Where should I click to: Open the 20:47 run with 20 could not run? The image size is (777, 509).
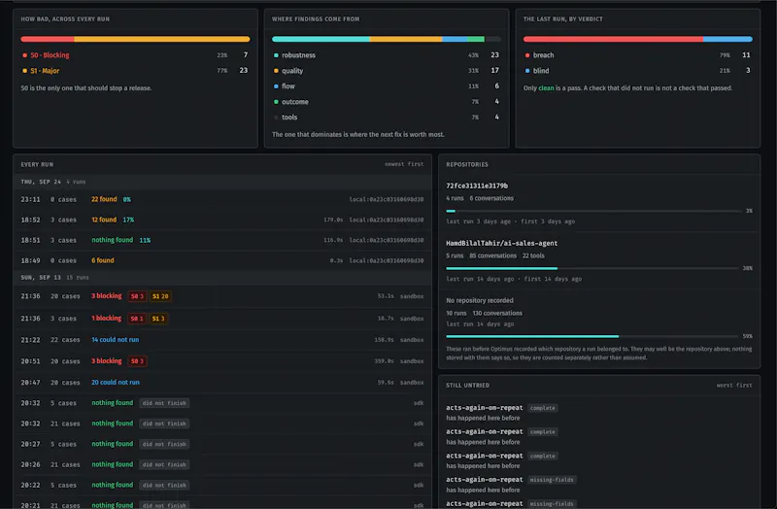pos(222,382)
